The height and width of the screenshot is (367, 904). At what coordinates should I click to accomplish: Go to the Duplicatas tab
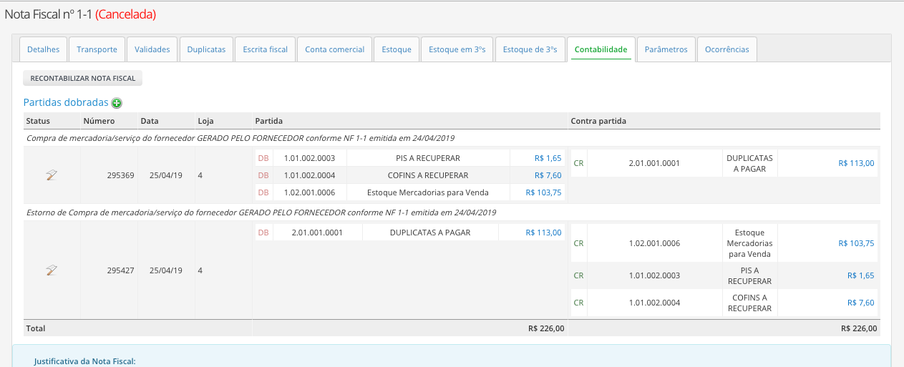coord(206,49)
